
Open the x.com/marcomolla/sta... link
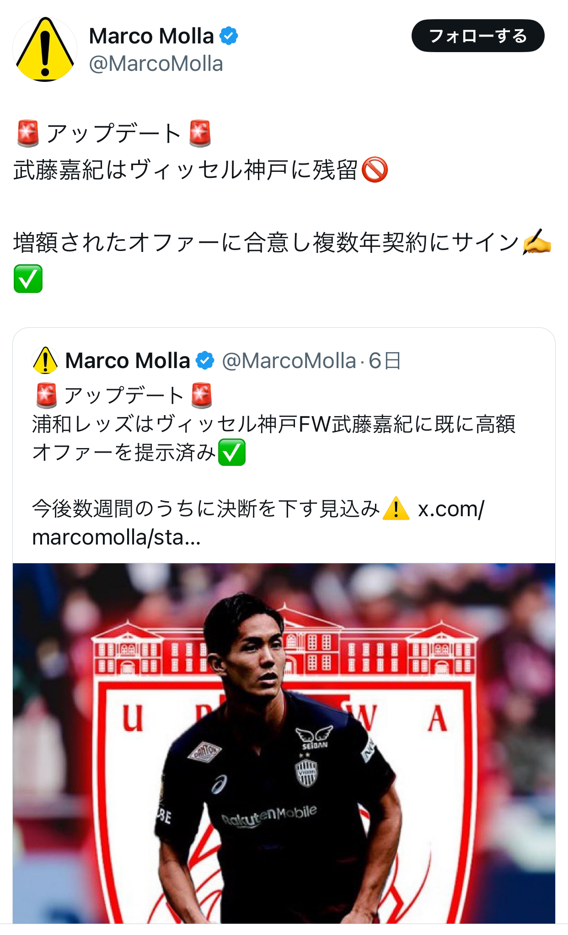258,523
